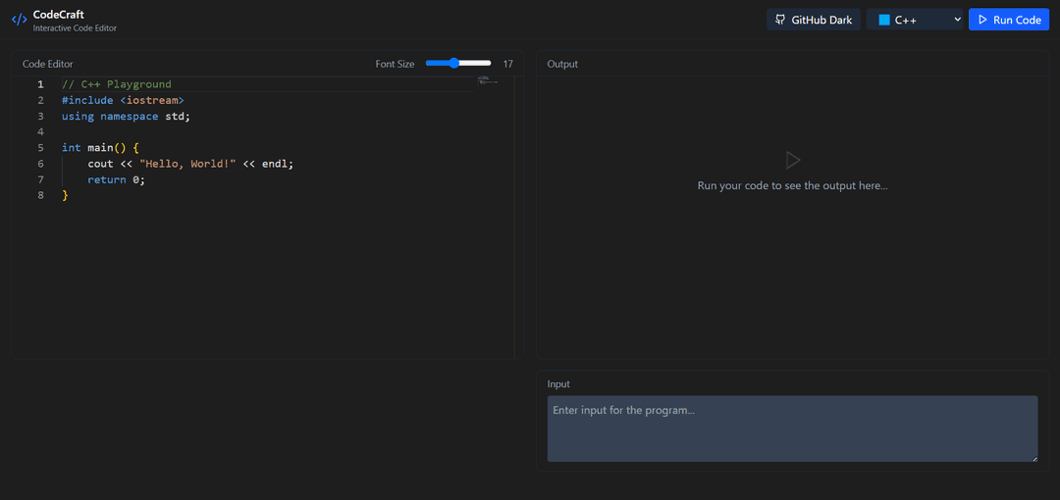This screenshot has width=1060, height=500.
Task: Click "Interactive Code Editor" subtitle
Action: [x=75, y=27]
